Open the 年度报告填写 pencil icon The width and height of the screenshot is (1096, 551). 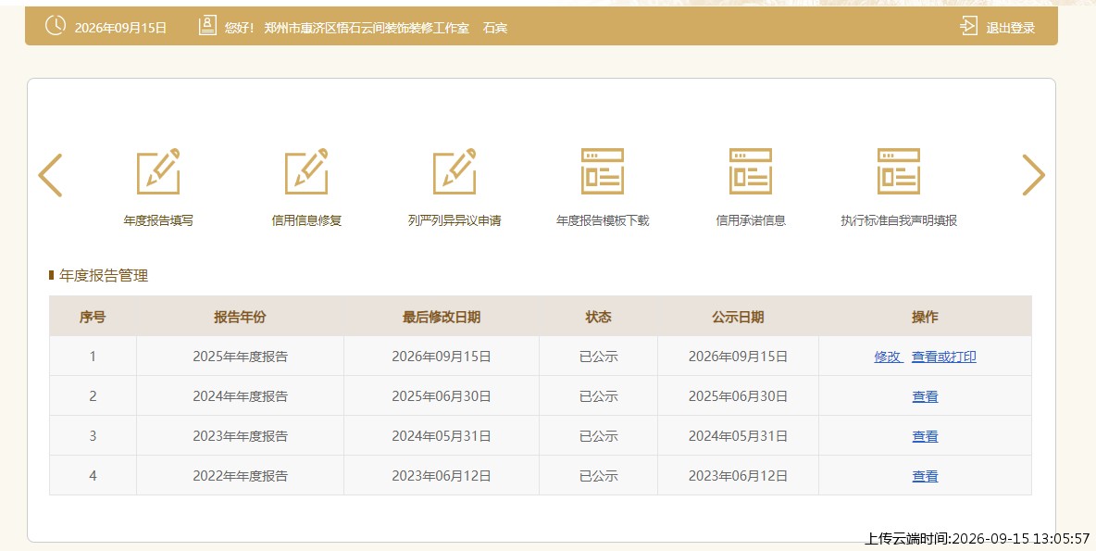point(158,171)
